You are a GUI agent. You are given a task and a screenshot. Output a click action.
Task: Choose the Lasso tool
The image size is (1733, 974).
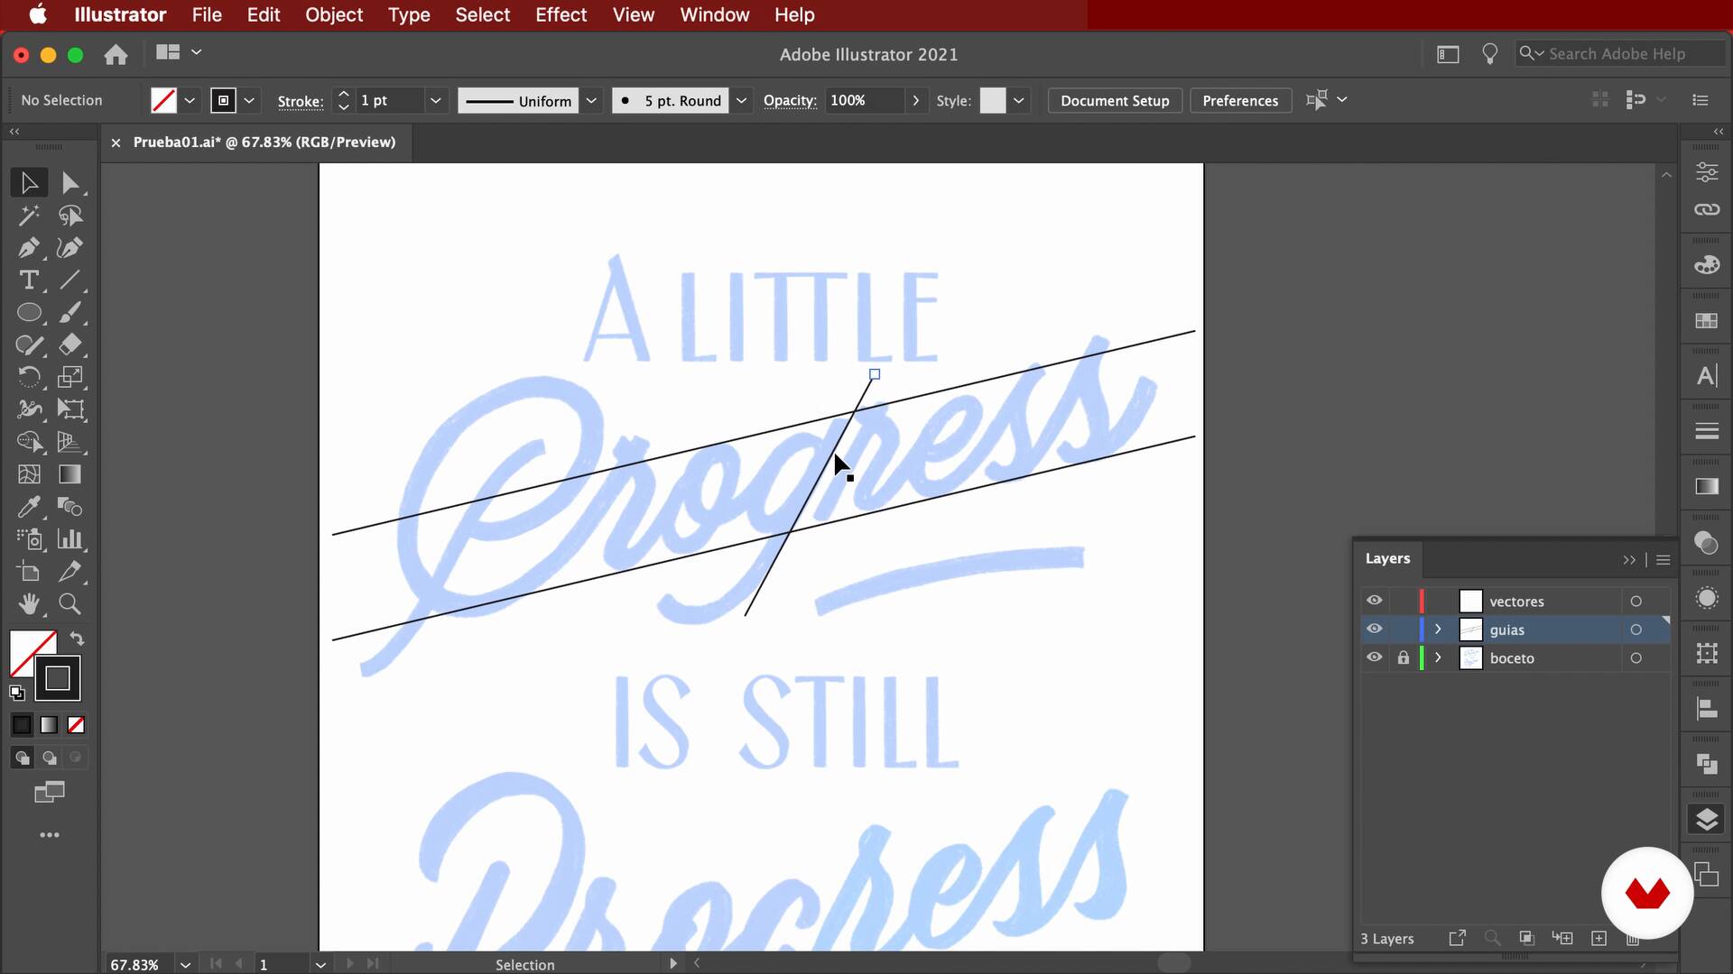70,216
